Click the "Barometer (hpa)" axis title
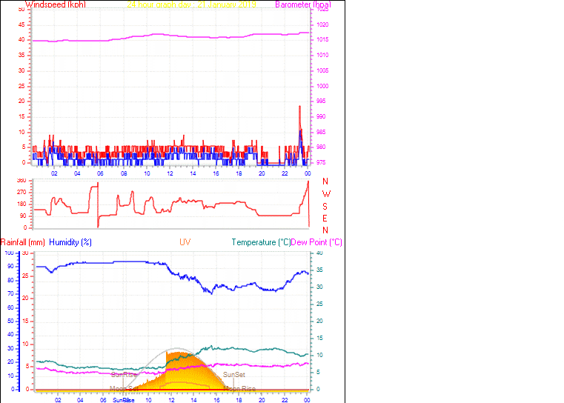 [x=303, y=4]
